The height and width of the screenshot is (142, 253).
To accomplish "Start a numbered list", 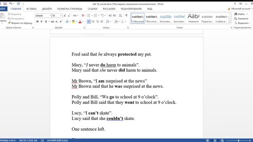I will coord(96,16).
